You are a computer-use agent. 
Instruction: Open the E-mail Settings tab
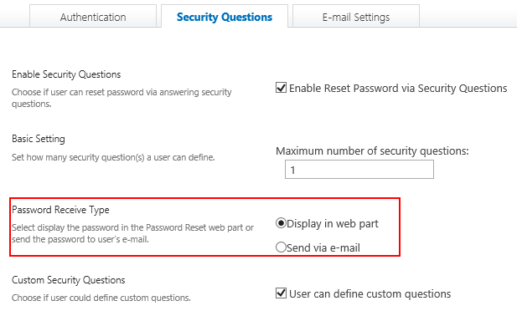[x=356, y=17]
